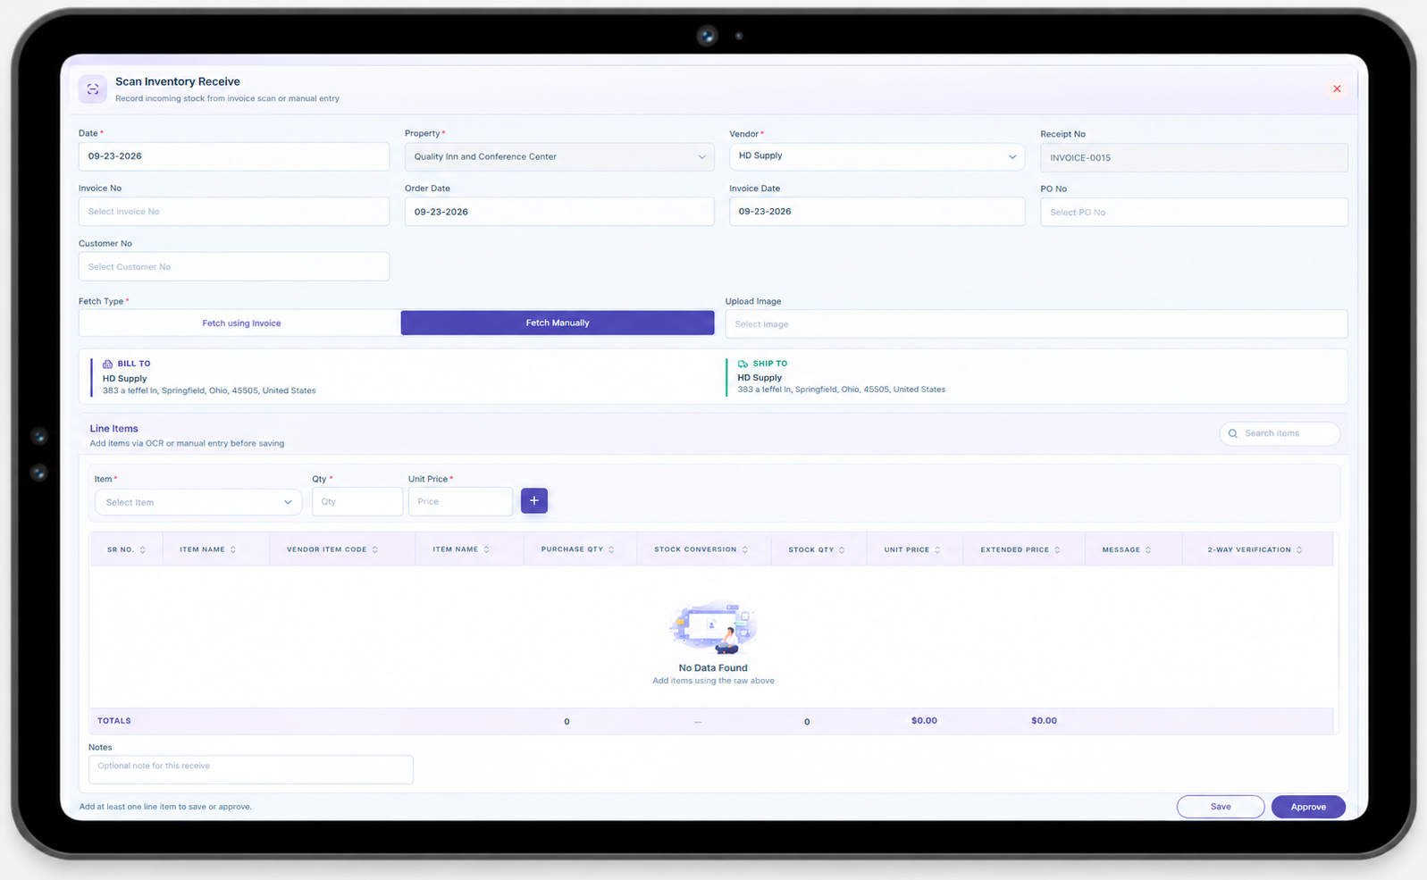Viewport: 1427px width, 880px height.
Task: Open the Vendor dropdown showing HD Supply
Action: [x=877, y=156]
